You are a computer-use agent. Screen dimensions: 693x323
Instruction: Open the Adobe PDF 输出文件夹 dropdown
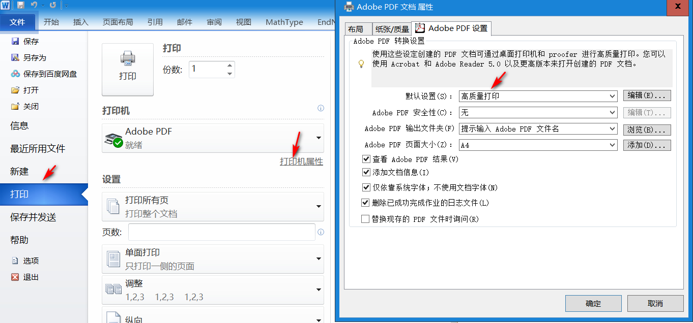538,129
